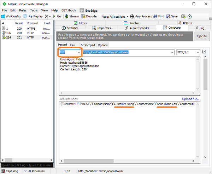Viewport: 212px width, 174px height.
Task: Toggle Stream mode in the toolbar
Action: pyautogui.click(x=72, y=16)
